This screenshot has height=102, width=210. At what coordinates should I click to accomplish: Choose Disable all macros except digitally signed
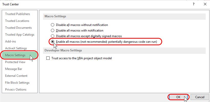[x=53, y=36]
